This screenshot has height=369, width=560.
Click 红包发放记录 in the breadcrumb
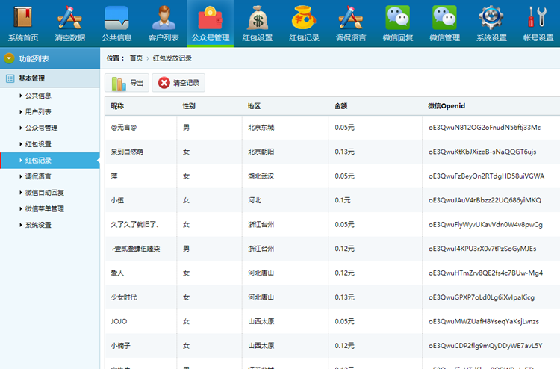point(172,58)
